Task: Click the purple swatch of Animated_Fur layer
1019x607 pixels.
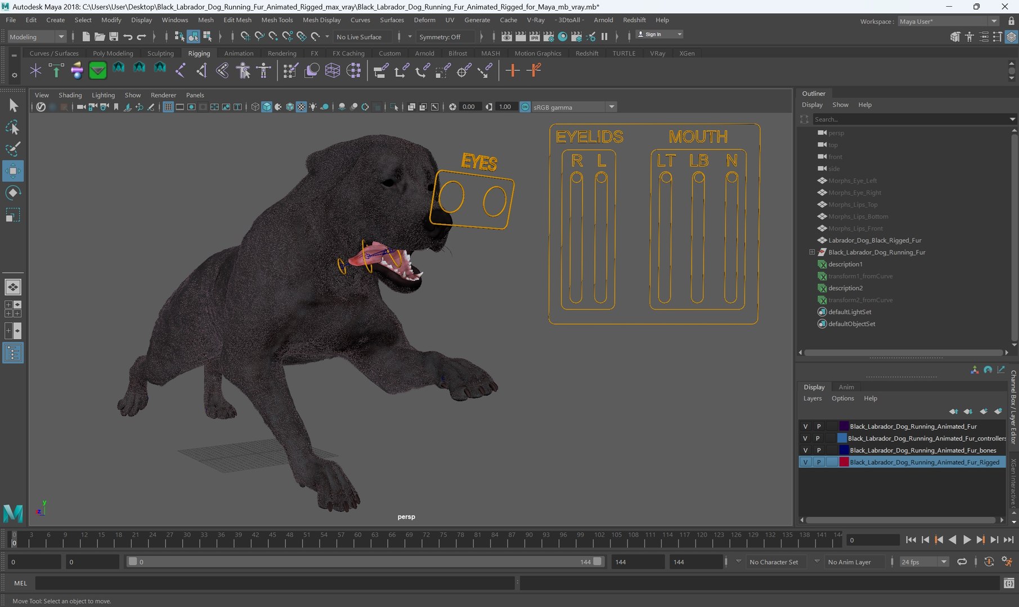Action: pyautogui.click(x=844, y=427)
